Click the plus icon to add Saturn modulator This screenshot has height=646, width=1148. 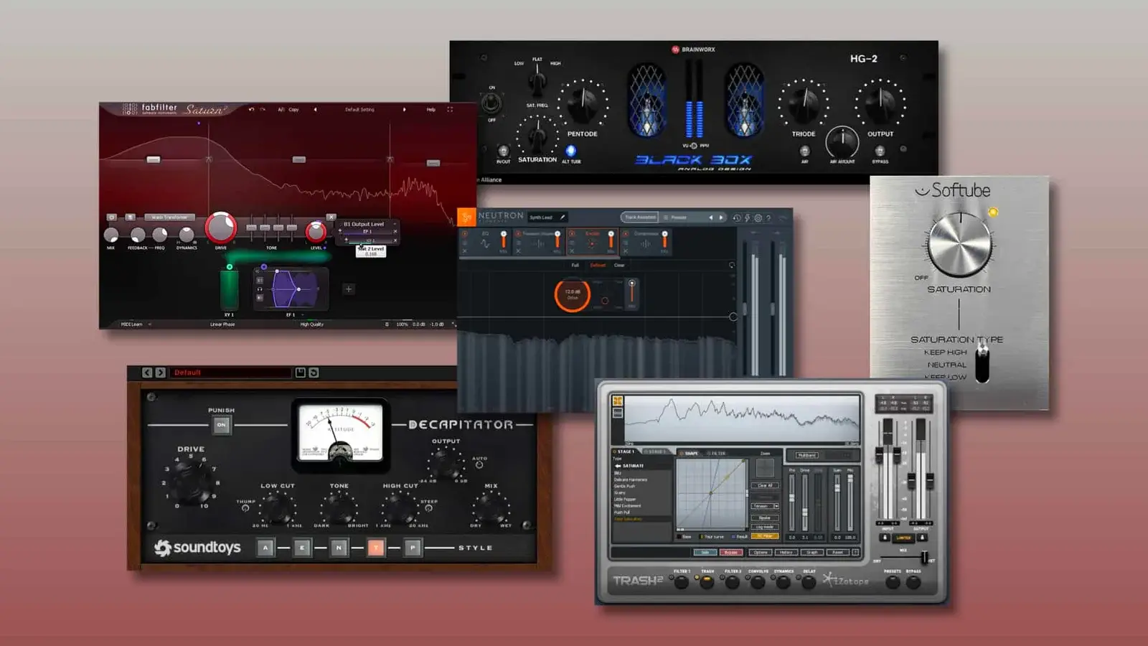point(349,289)
